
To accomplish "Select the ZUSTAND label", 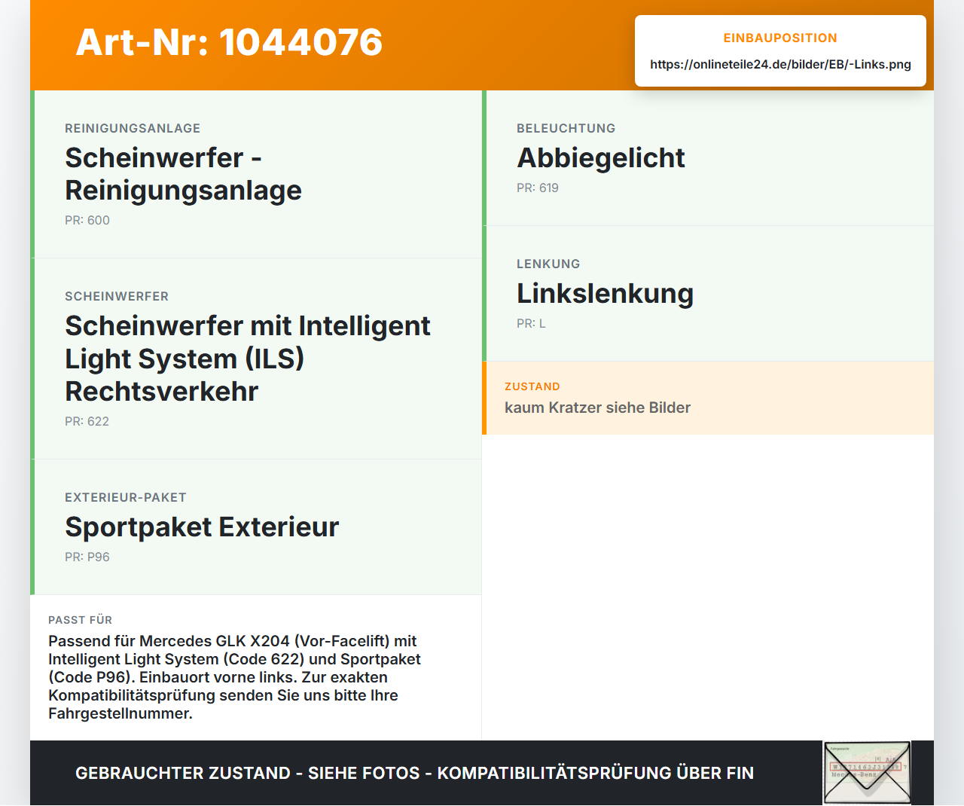I will pyautogui.click(x=532, y=386).
